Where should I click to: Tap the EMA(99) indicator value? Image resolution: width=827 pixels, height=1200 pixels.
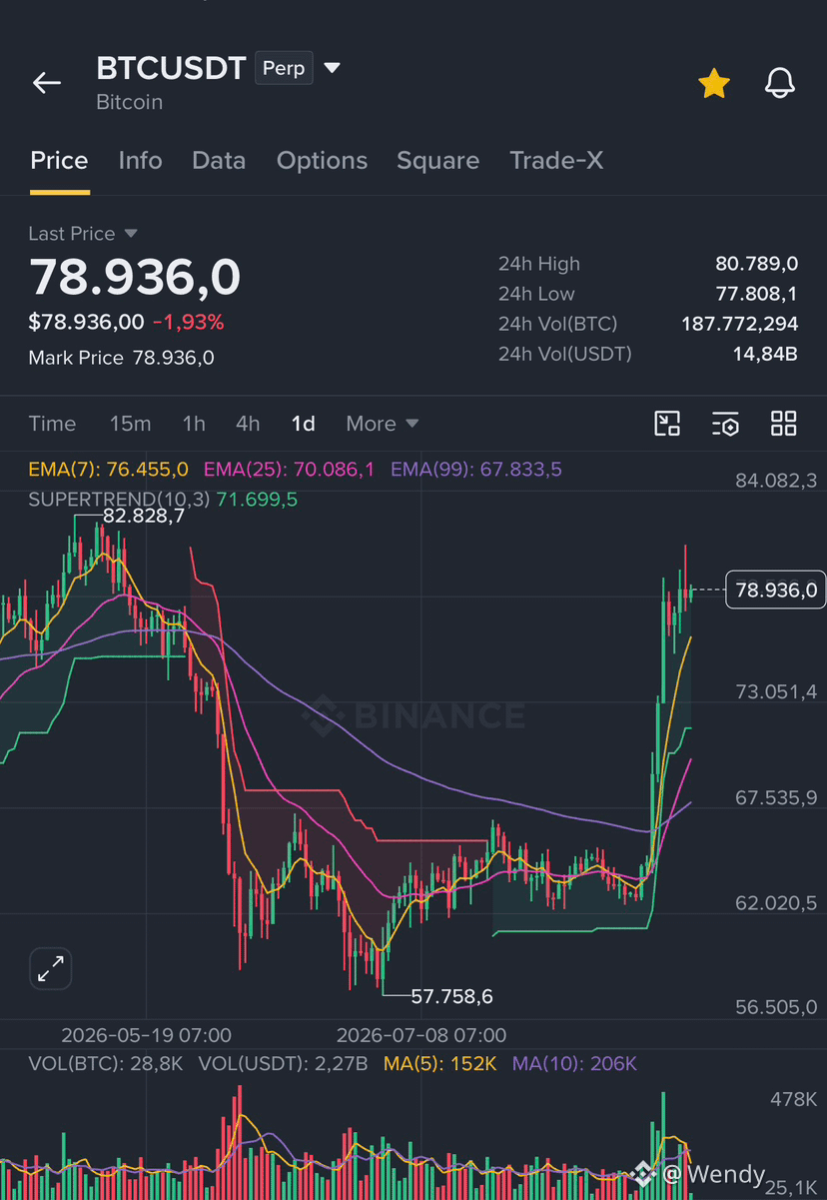(x=476, y=470)
